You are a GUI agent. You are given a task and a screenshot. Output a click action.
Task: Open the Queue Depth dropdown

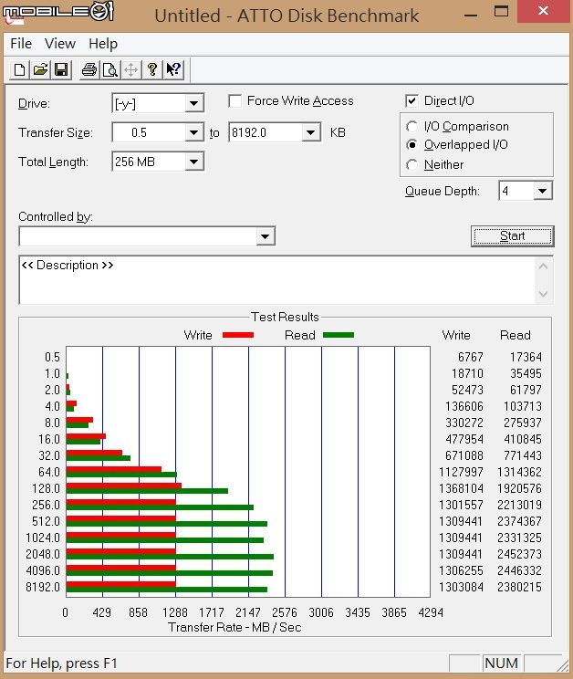coord(543,191)
